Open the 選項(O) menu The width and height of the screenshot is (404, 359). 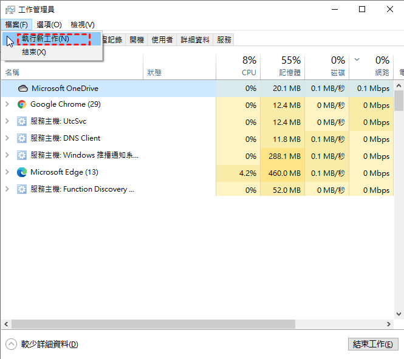point(49,25)
